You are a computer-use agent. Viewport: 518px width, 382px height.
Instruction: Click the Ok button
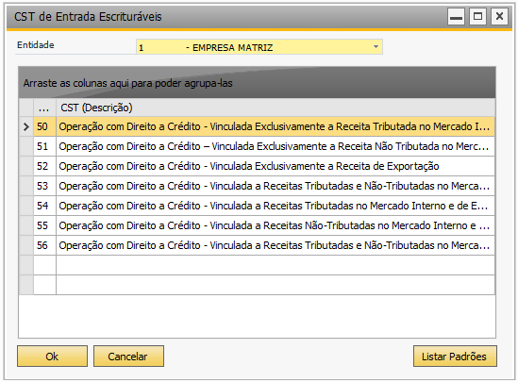(x=52, y=357)
